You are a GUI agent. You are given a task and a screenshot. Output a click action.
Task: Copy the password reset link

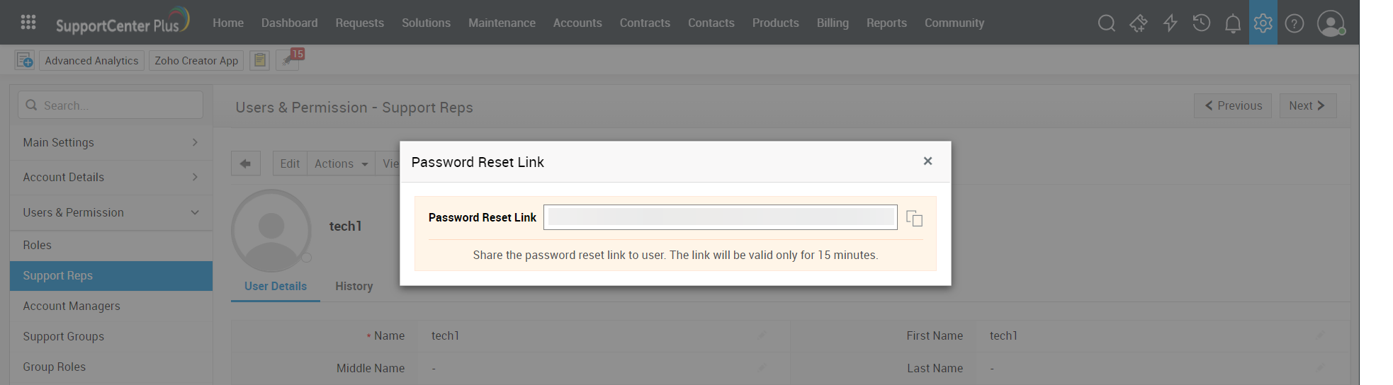click(x=914, y=218)
